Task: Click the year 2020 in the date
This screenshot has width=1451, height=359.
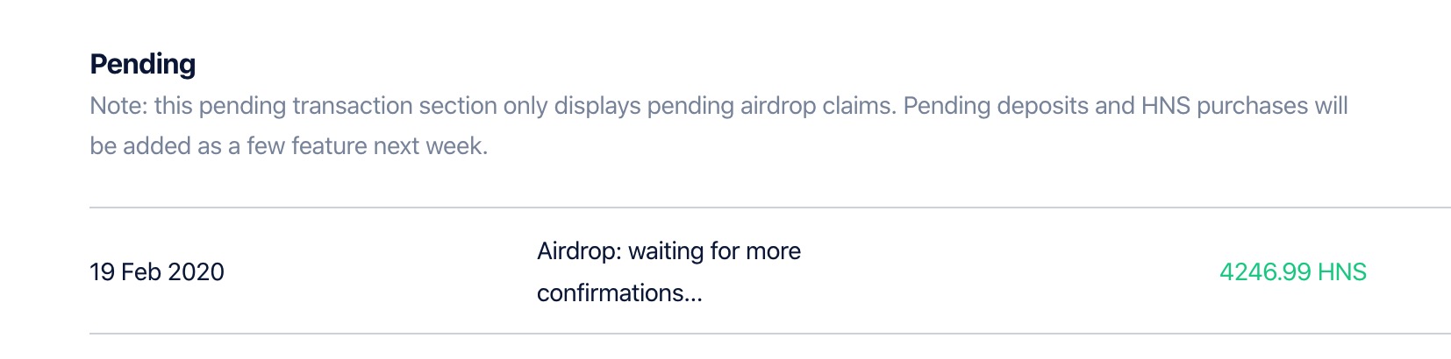Action: coord(196,272)
